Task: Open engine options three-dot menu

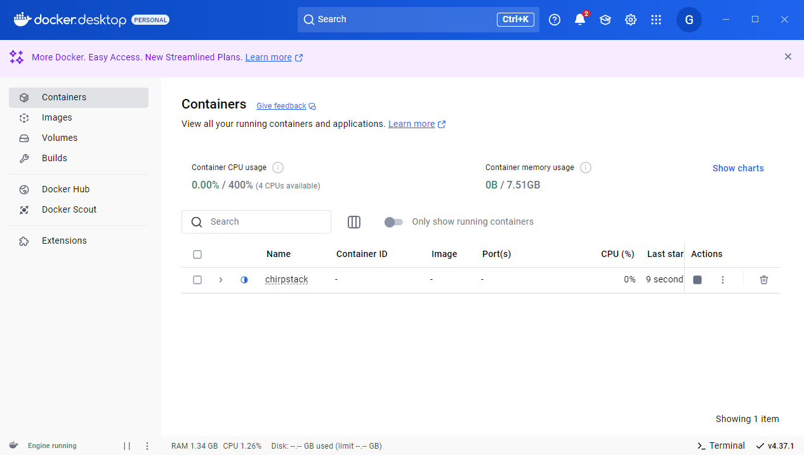Action: (x=147, y=446)
